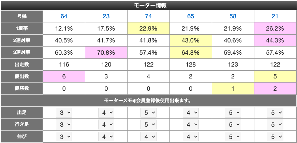Open 行き足 dropdown for motor 21
This screenshot has width=297, height=143.
276,125
